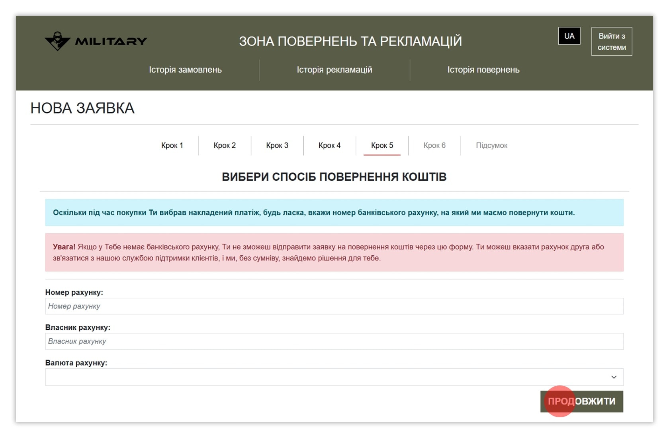Screen dimensions: 669x438
Task: Switch to the 'Крок 4' tab
Action: point(329,145)
